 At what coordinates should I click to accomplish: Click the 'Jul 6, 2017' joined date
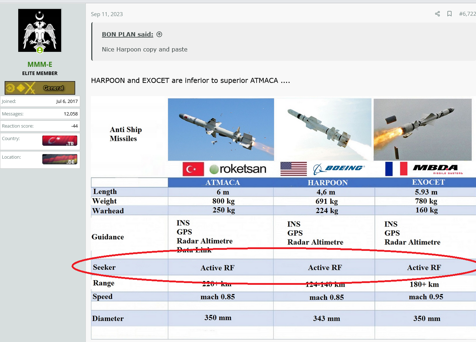pyautogui.click(x=67, y=101)
